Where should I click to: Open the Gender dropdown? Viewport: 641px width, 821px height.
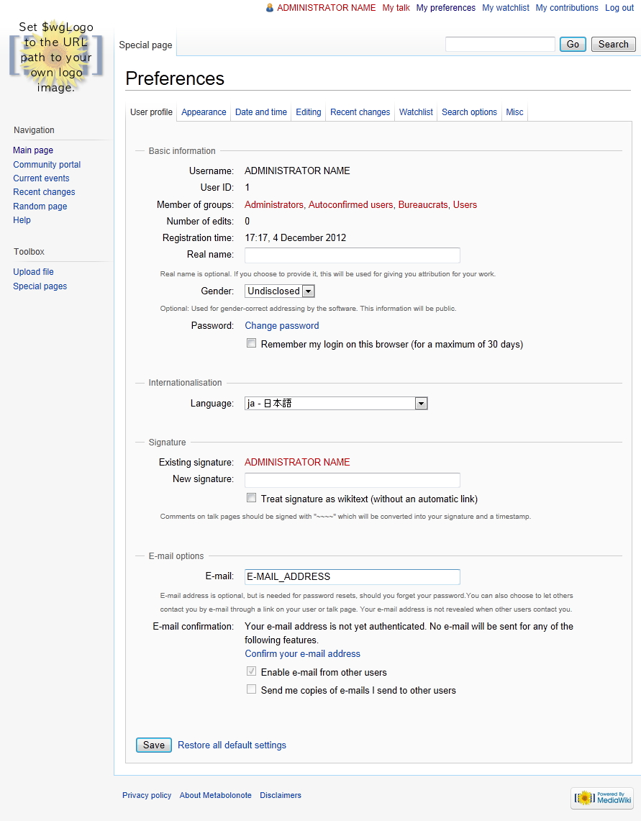(x=279, y=291)
